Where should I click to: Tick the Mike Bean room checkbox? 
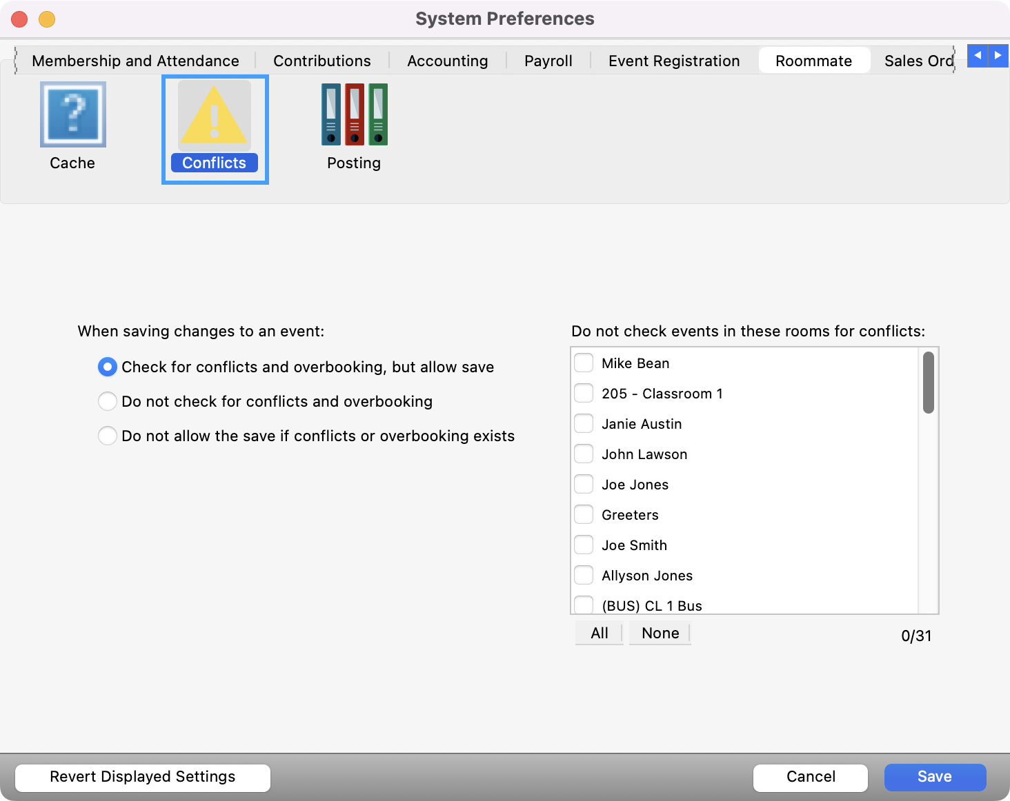click(584, 363)
